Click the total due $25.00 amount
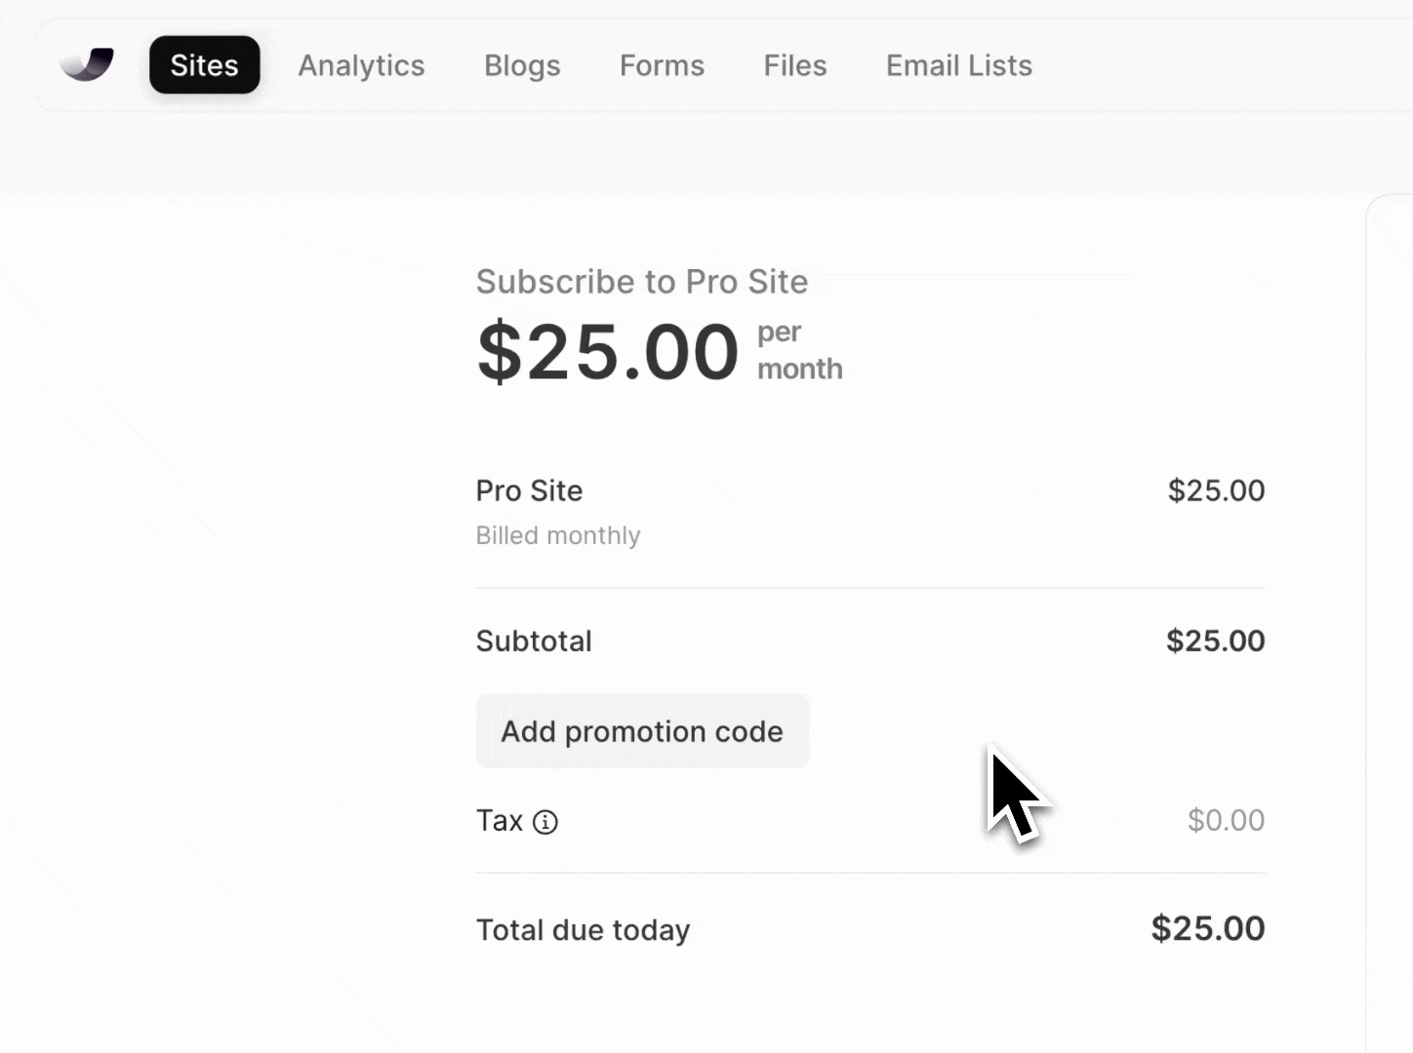 click(1207, 928)
